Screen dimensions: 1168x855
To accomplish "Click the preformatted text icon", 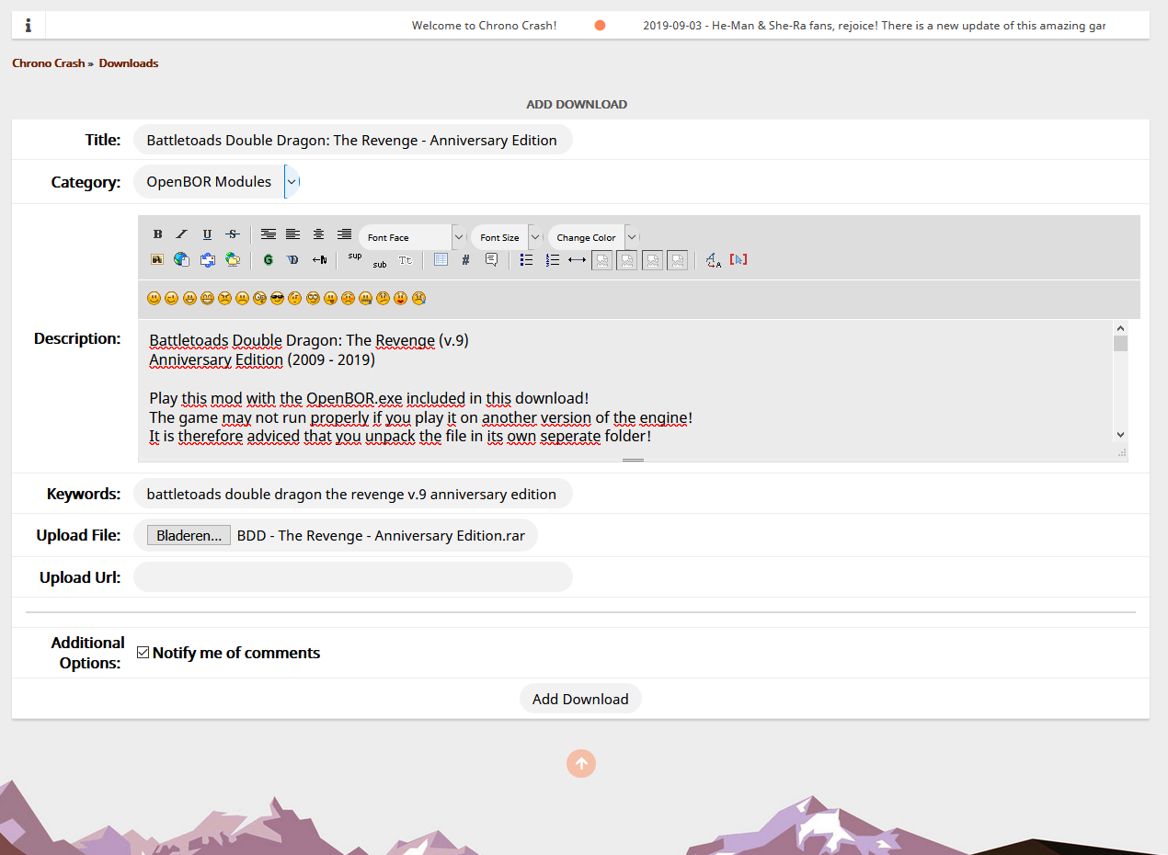I will point(268,234).
